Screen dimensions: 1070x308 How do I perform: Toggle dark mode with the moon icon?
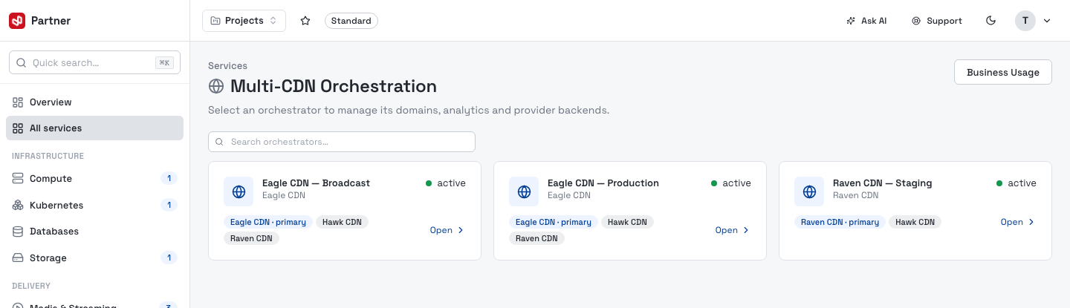[x=990, y=21]
